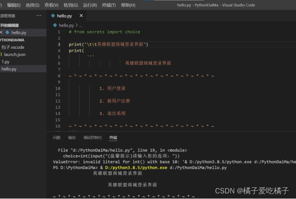Click the Python icon on hello.py tab
The height and width of the screenshot is (199, 296).
(53, 16)
